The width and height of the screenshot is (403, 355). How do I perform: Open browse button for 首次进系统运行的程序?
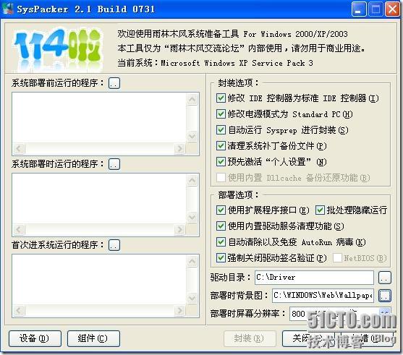(114, 245)
